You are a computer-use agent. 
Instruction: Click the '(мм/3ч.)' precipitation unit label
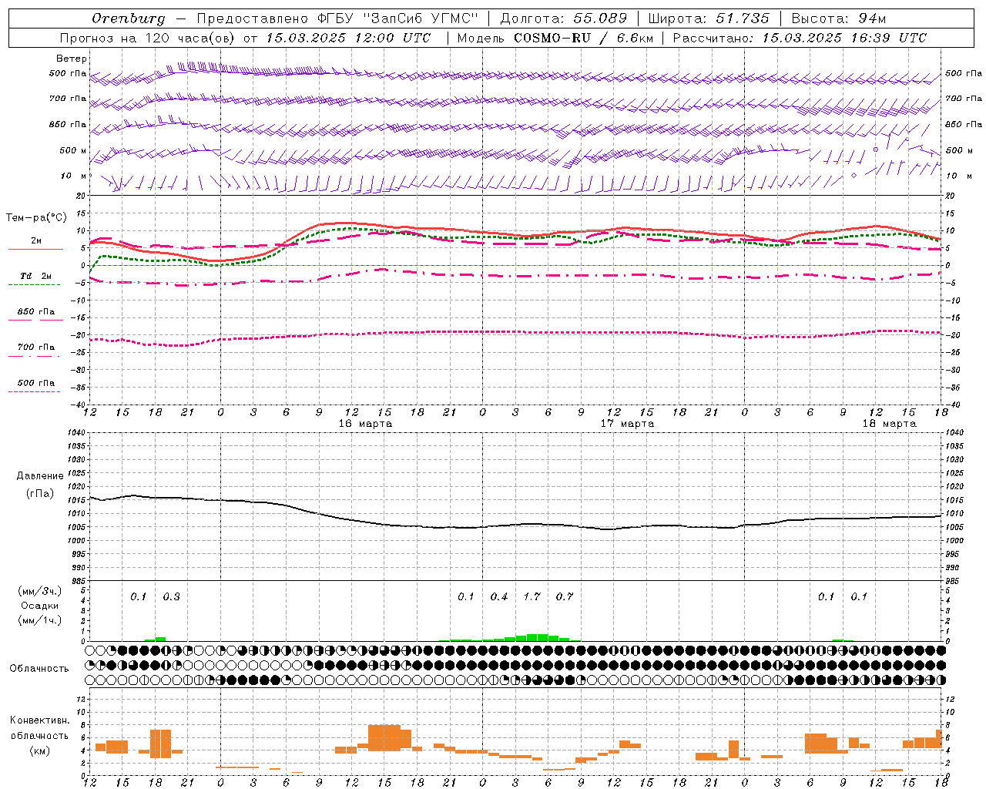pyautogui.click(x=40, y=592)
